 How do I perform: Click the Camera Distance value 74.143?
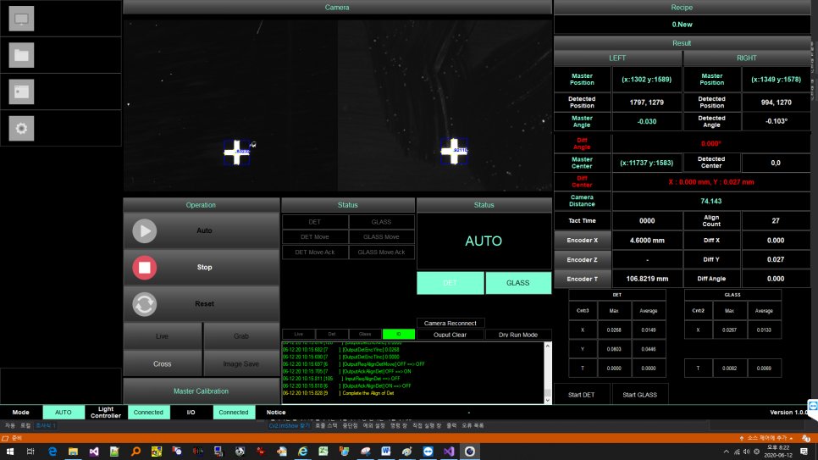pos(711,201)
